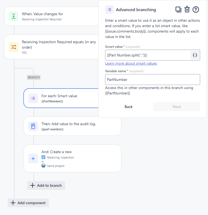Click the Same project avatar icon

coord(43,166)
